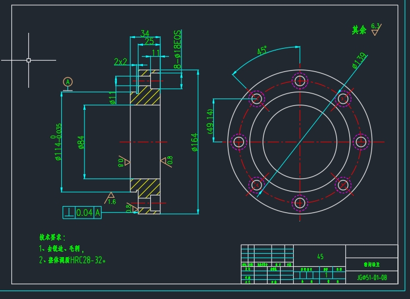Click the first technical requirement line
This screenshot has width=410, height=299.
[61, 249]
